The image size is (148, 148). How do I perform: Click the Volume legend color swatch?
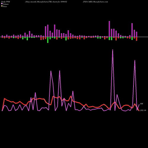2,4
